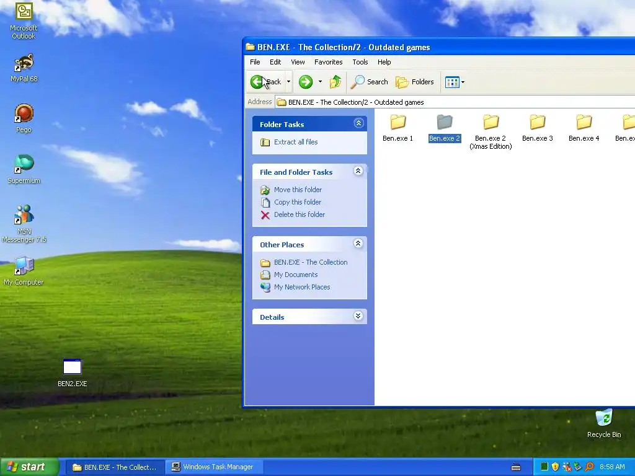Click the green Forward arrow button
This screenshot has width=635, height=476.
point(306,82)
